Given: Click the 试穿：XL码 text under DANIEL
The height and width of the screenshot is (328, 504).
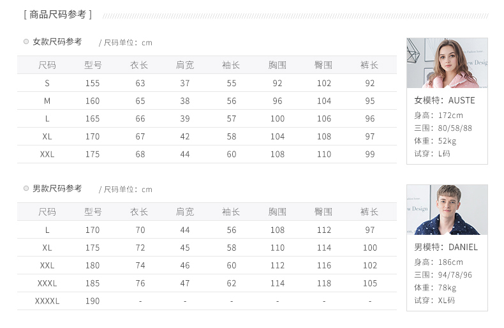Looking at the screenshot, I should [434, 301].
